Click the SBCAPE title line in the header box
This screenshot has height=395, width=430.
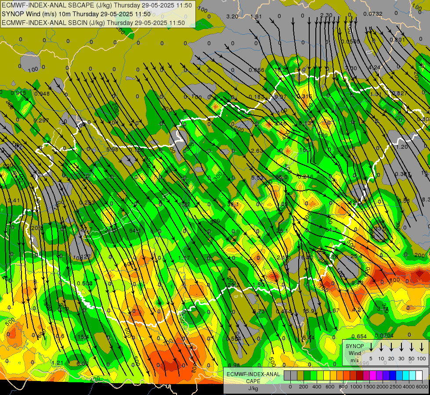tap(97, 5)
